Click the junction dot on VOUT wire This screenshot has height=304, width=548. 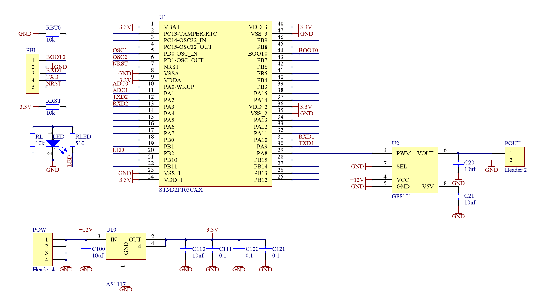(x=458, y=153)
